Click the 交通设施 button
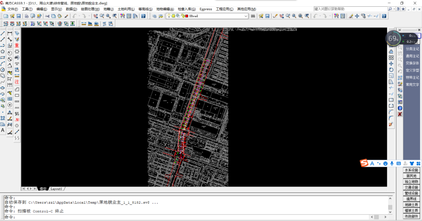The width and height of the screenshot is (422, 221). [x=411, y=187]
